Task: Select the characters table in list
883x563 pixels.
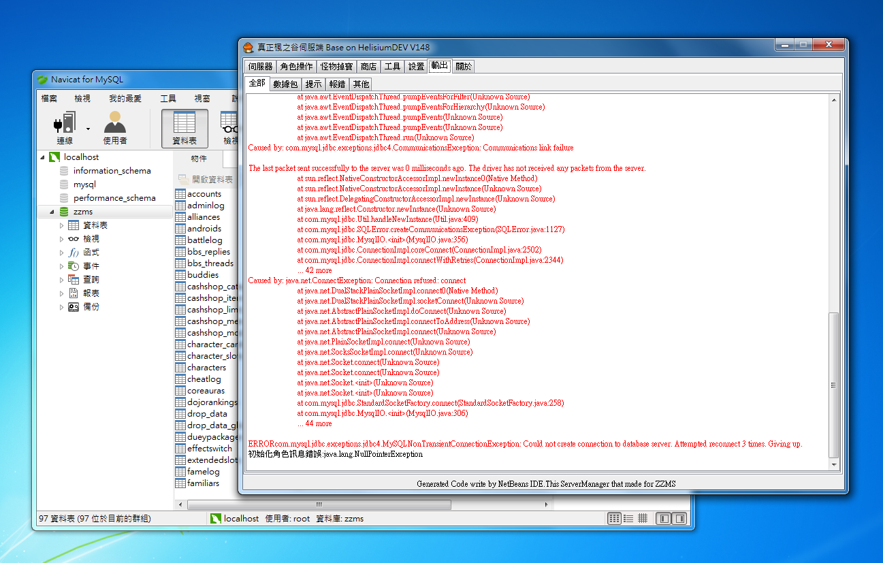Action: (206, 368)
